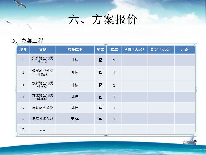Click the table's bottom-left corner handle
This screenshot has height=155, width=206.
(16, 135)
